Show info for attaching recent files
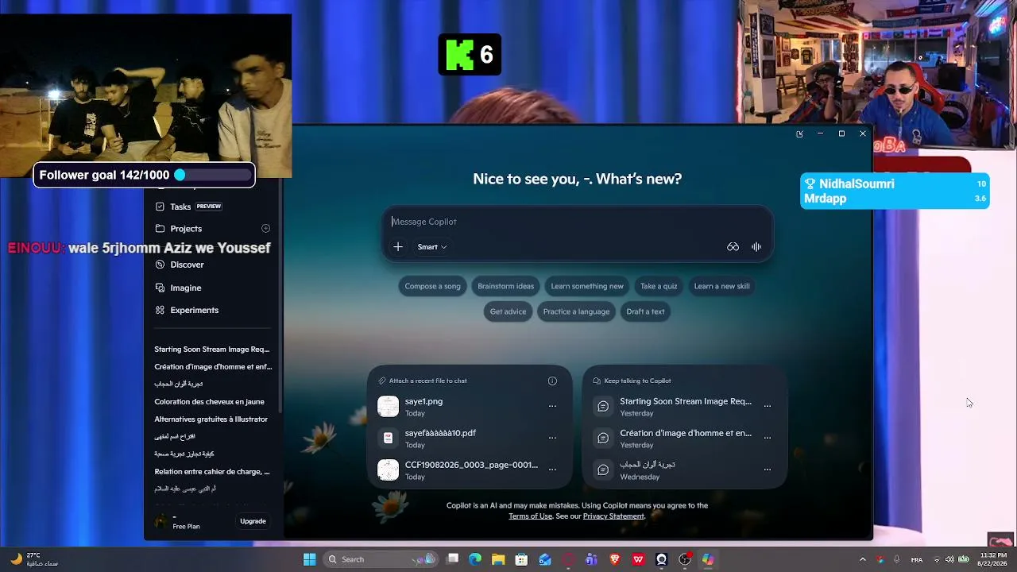Screen dimensions: 1017x572 pyautogui.click(x=552, y=381)
